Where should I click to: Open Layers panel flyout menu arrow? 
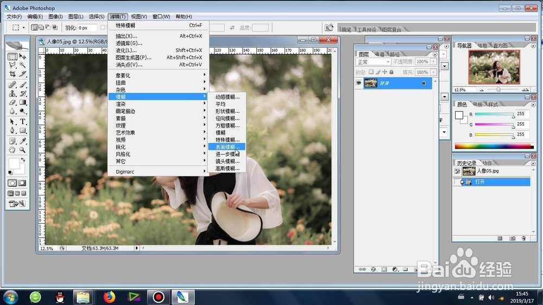[x=435, y=54]
